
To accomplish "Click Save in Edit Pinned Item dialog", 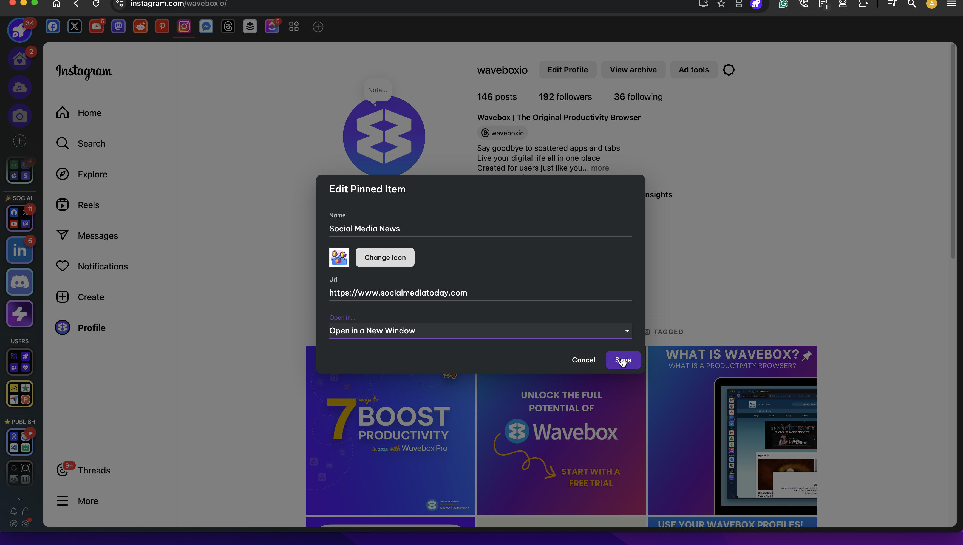I will click(623, 360).
